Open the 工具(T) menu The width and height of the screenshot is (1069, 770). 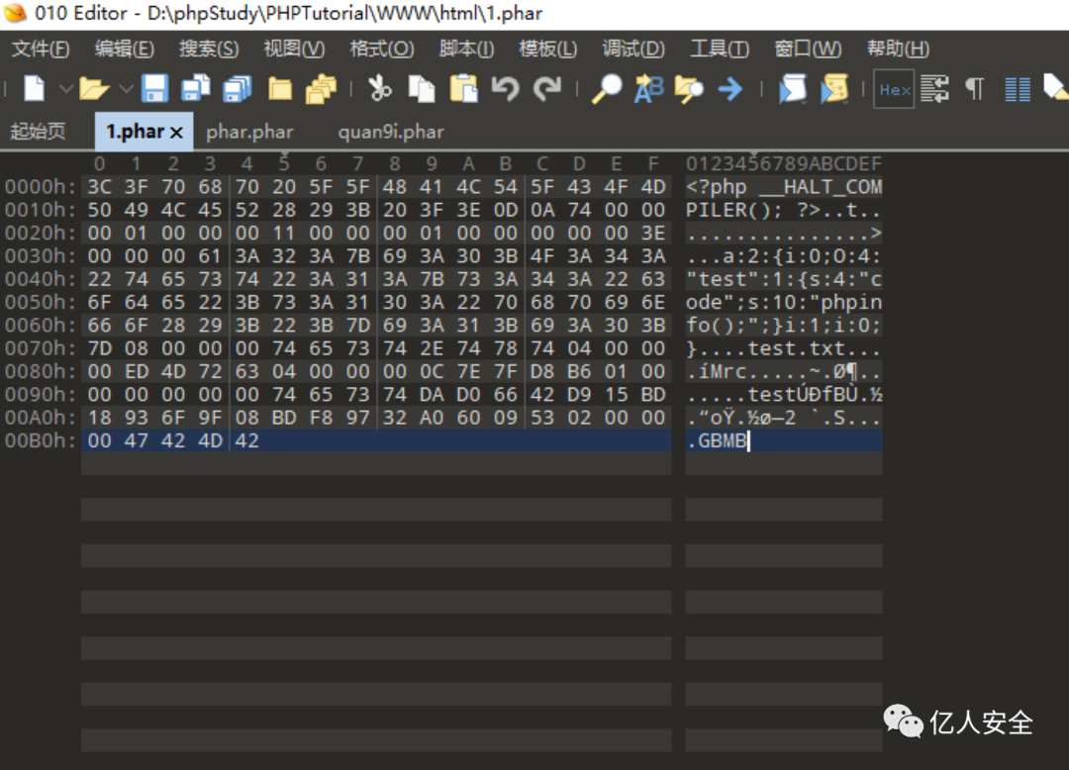(720, 49)
